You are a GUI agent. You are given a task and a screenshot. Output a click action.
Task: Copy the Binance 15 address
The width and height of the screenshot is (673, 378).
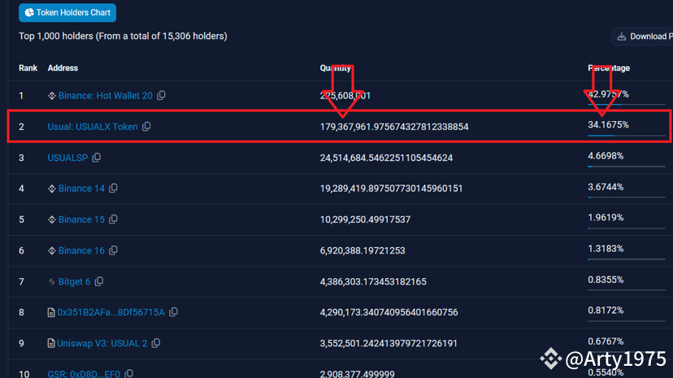[x=113, y=219]
